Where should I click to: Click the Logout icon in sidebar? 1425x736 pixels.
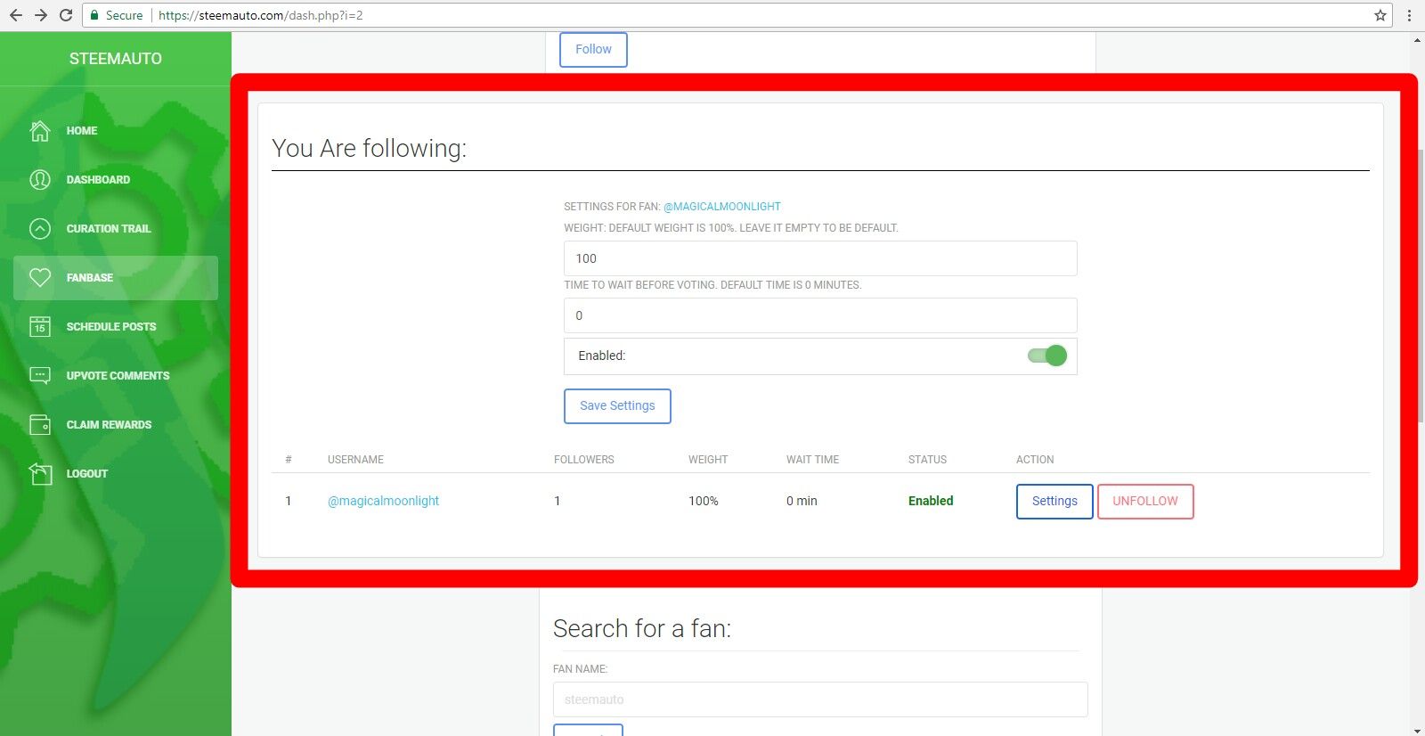(40, 474)
